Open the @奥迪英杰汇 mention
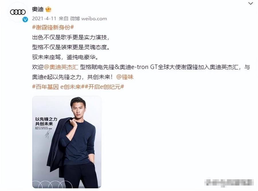Viewport: 258px width, 191px height. 61,67
